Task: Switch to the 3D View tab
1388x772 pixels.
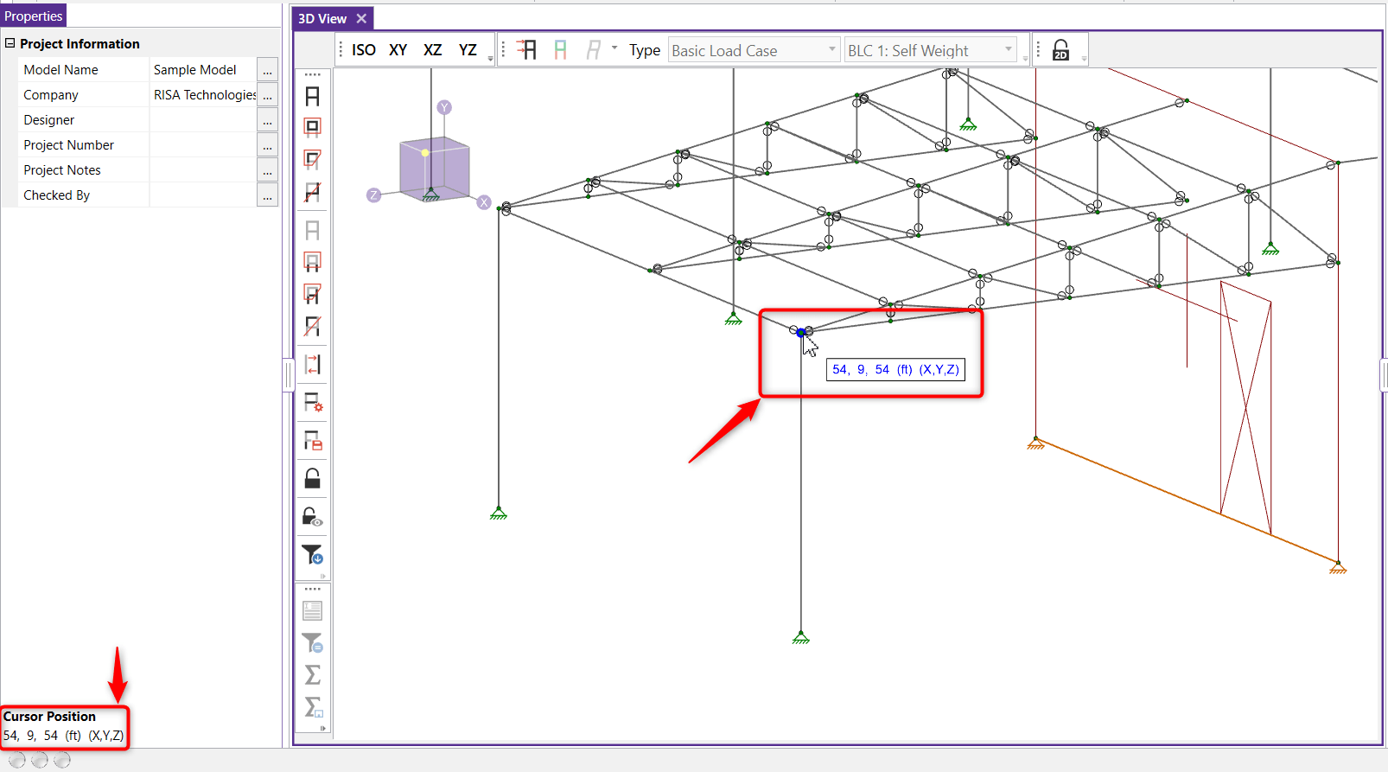Action: coord(322,18)
